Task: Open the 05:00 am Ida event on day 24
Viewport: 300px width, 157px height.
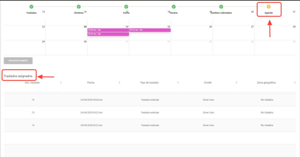Action: point(108,30)
